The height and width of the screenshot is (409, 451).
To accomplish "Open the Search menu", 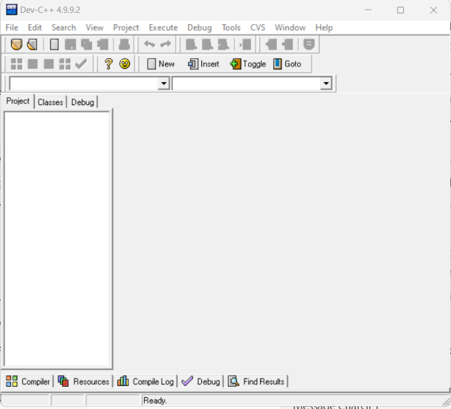I will tap(64, 28).
